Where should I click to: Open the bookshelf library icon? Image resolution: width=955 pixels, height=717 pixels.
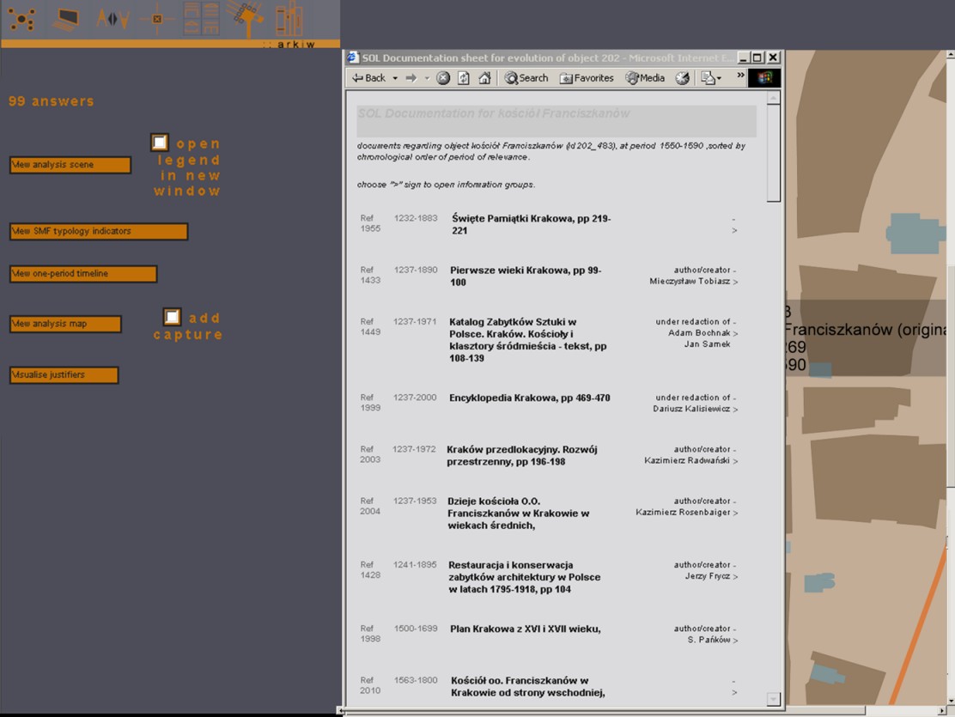[x=289, y=18]
